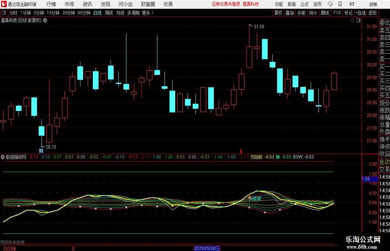
Task: Click the 通达信 red logo icon
Action: pyautogui.click(x=3, y=4)
